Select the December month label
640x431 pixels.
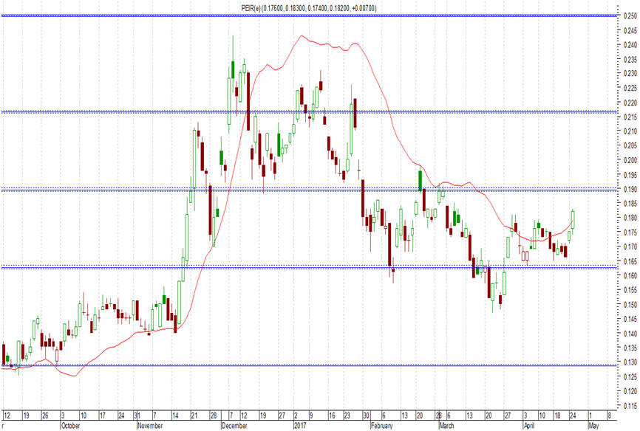(234, 426)
